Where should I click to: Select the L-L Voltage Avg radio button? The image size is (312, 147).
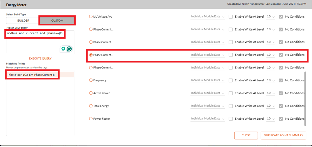(x=91, y=17)
